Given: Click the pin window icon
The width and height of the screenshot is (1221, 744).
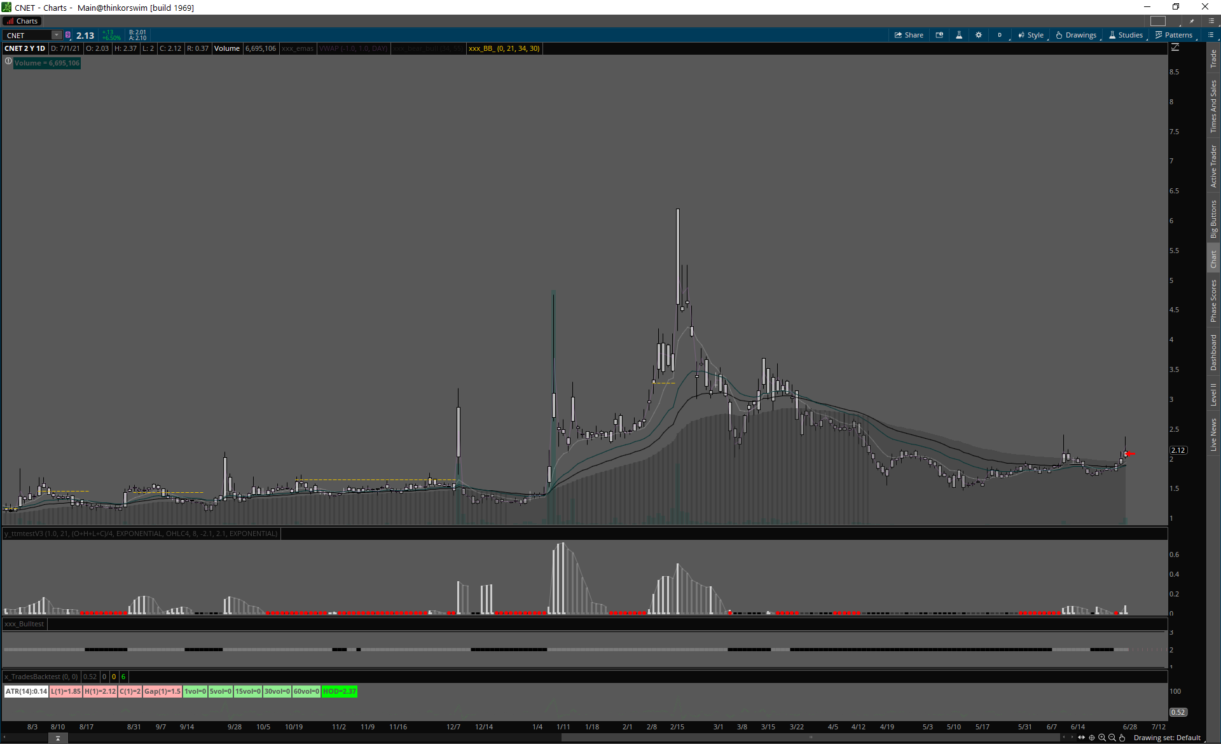Looking at the screenshot, I should pyautogui.click(x=1192, y=21).
